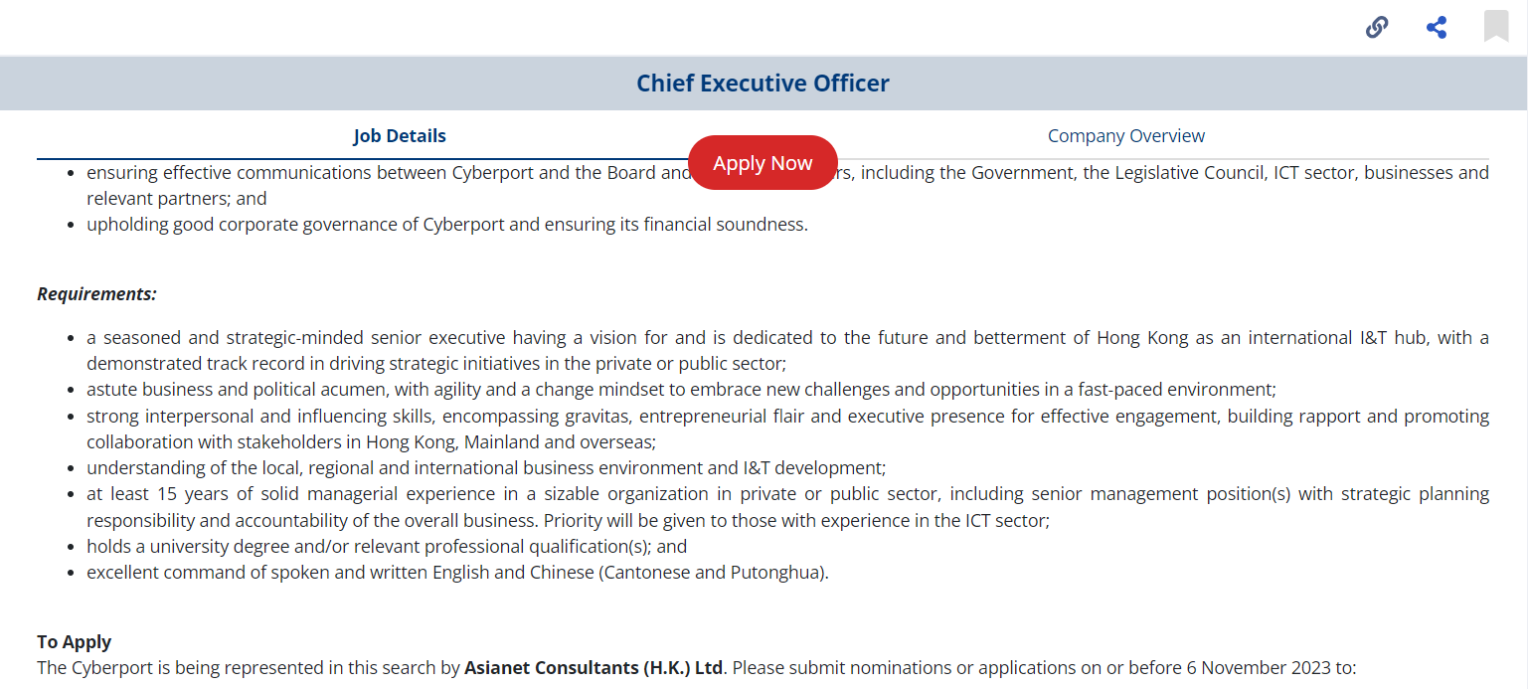Click the Chief Executive Officer title header
This screenshot has width=1528, height=689.
tap(763, 84)
